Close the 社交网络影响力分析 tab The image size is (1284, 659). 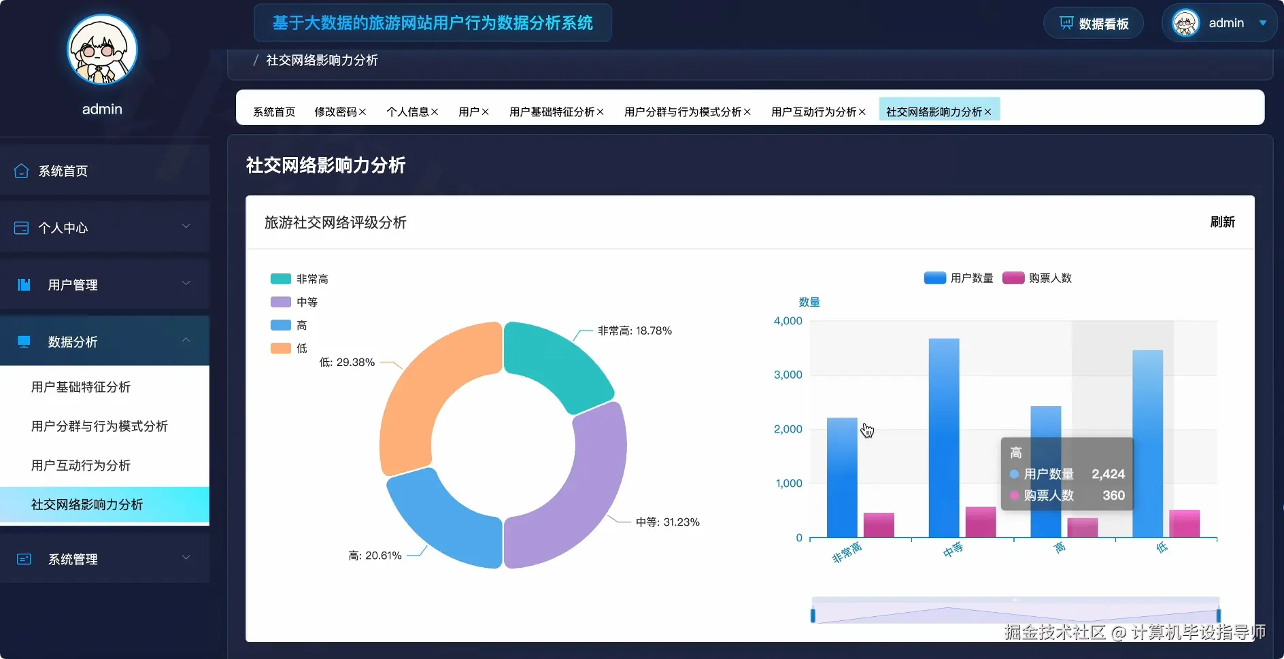pos(987,112)
